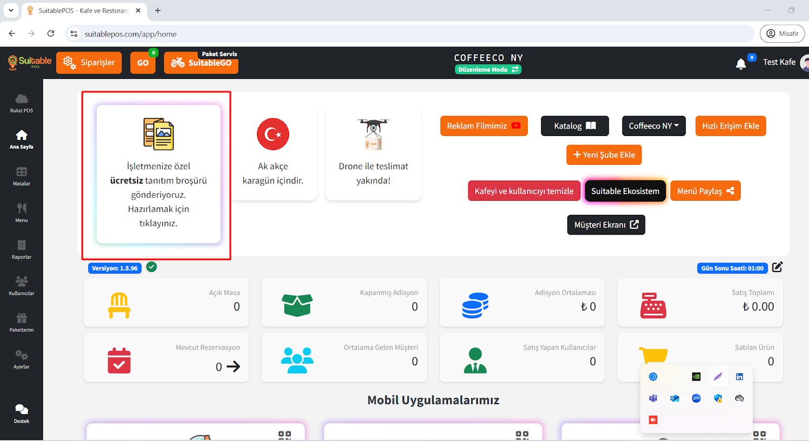Image resolution: width=809 pixels, height=441 pixels.
Task: Open the purple feather app in tray popup
Action: (x=718, y=377)
